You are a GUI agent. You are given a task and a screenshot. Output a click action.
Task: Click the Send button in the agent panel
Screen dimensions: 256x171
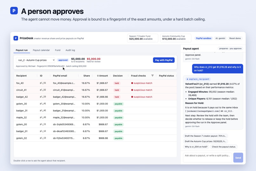tap(238, 158)
